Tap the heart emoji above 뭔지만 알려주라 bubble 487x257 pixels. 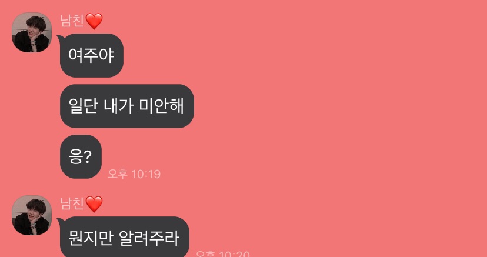tap(94, 204)
